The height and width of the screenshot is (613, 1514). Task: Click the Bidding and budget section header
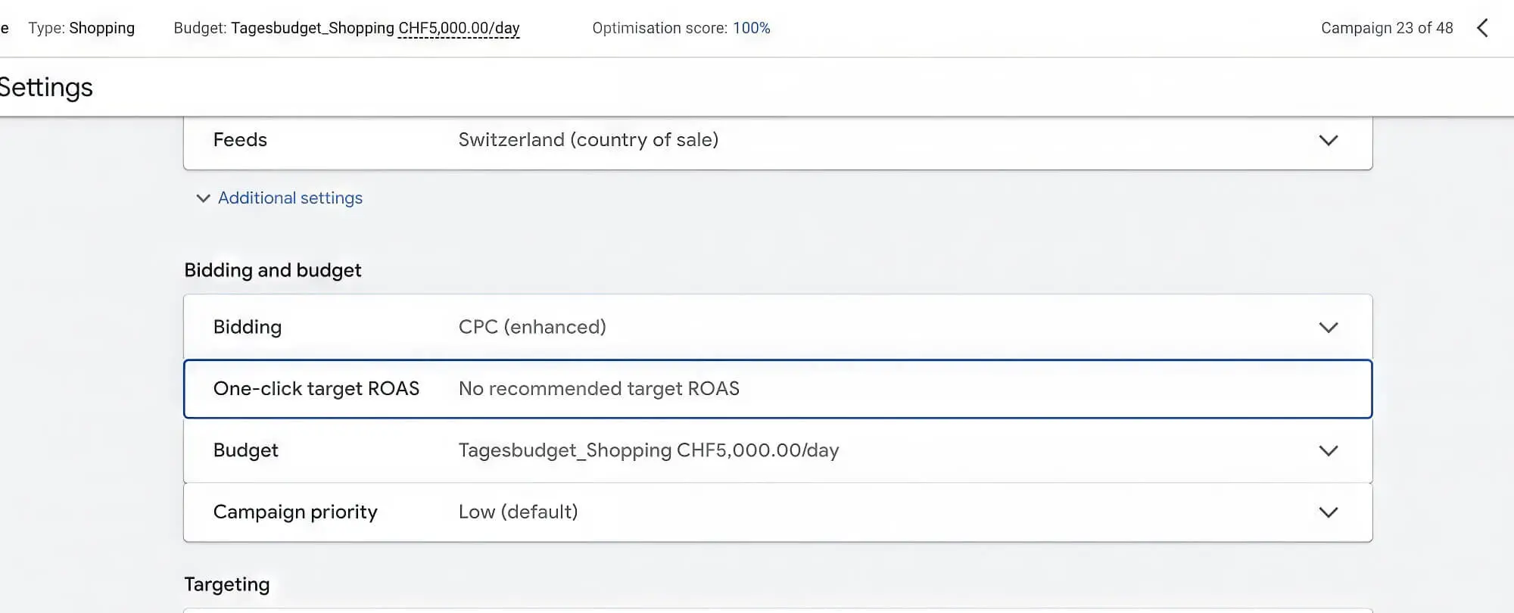coord(273,270)
